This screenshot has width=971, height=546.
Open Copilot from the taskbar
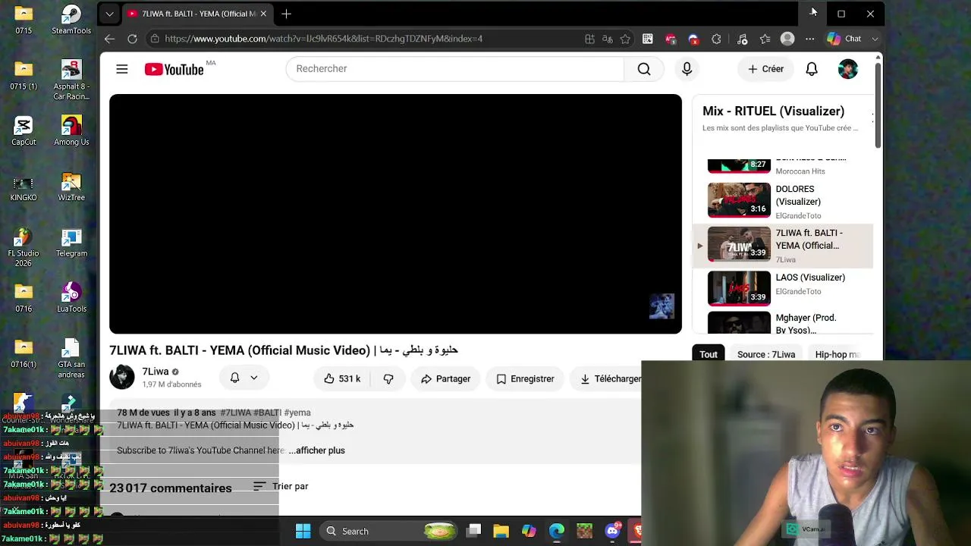(529, 531)
